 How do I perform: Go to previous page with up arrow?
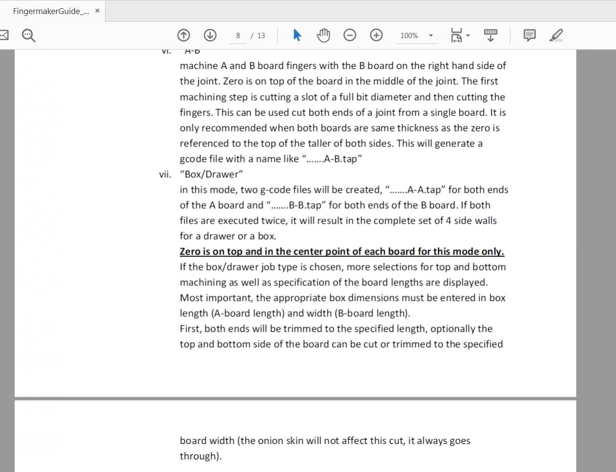point(183,35)
